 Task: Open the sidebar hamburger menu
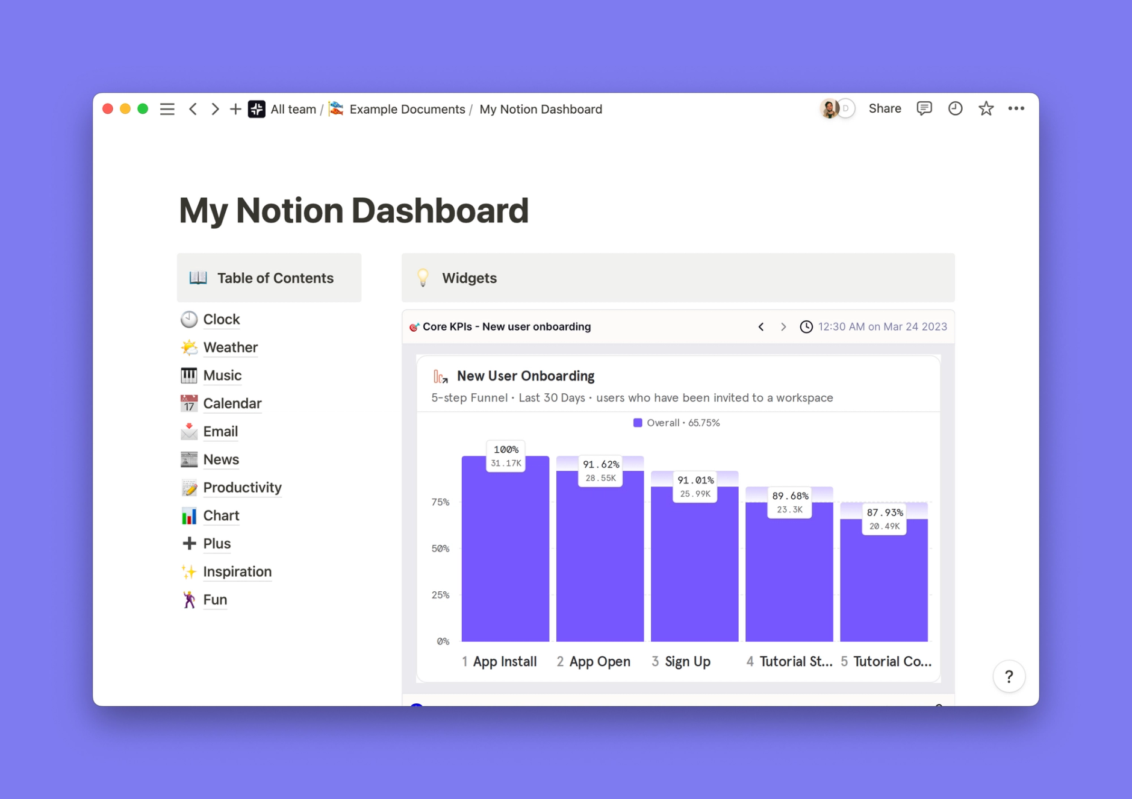pyautogui.click(x=167, y=109)
